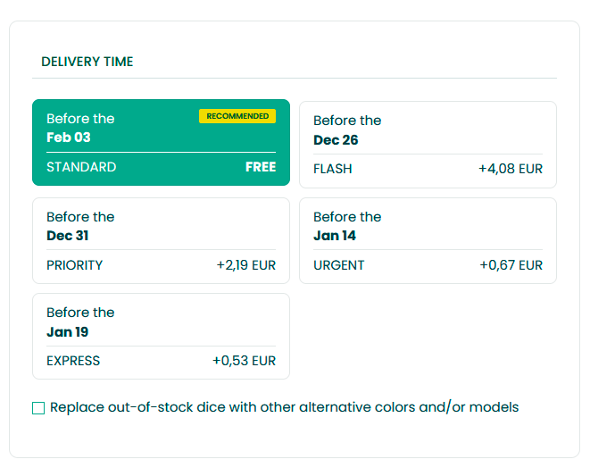Click the +4,08 EUR price

tap(510, 169)
